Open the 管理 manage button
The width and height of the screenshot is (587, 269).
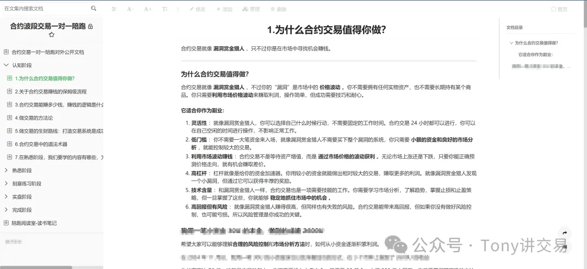pos(251,9)
